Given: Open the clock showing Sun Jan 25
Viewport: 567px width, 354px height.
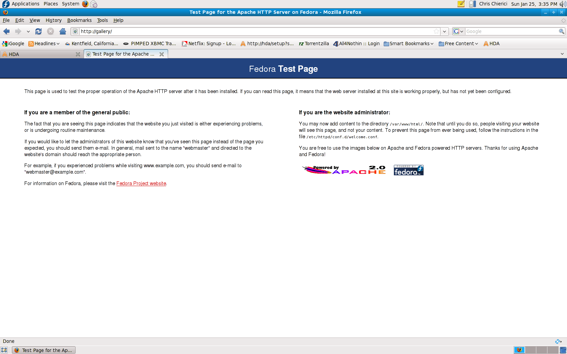Looking at the screenshot, I should pos(534,4).
